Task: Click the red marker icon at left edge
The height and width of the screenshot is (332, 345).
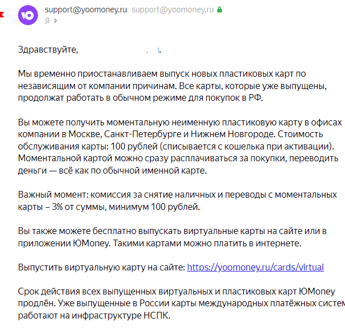Action: click(x=2, y=15)
